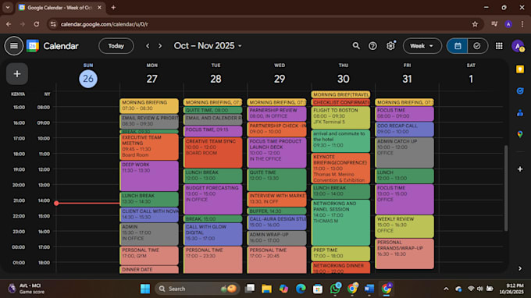
Task: Bookmark this page star icon
Action: tap(475, 24)
